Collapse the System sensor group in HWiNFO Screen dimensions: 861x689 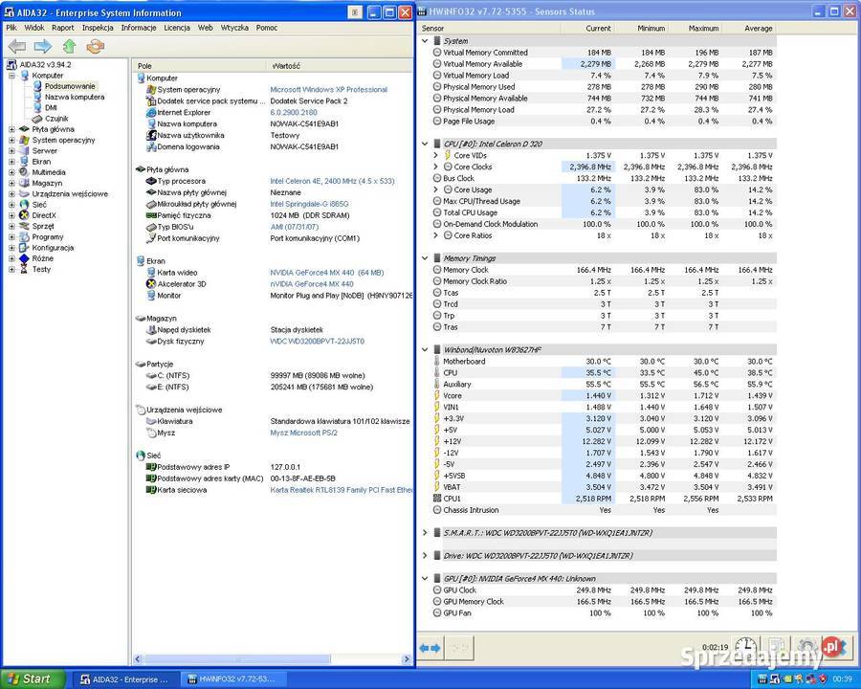(x=424, y=41)
